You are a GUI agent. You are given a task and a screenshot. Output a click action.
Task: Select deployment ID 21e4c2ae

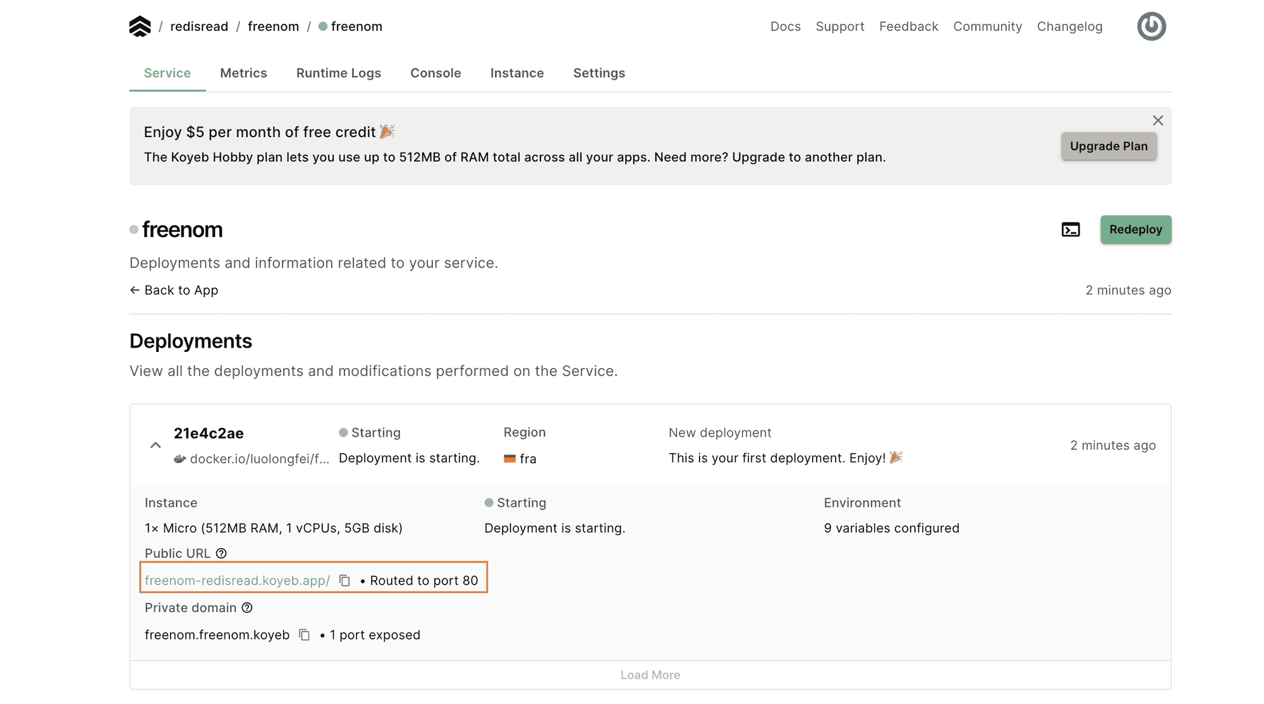[209, 433]
